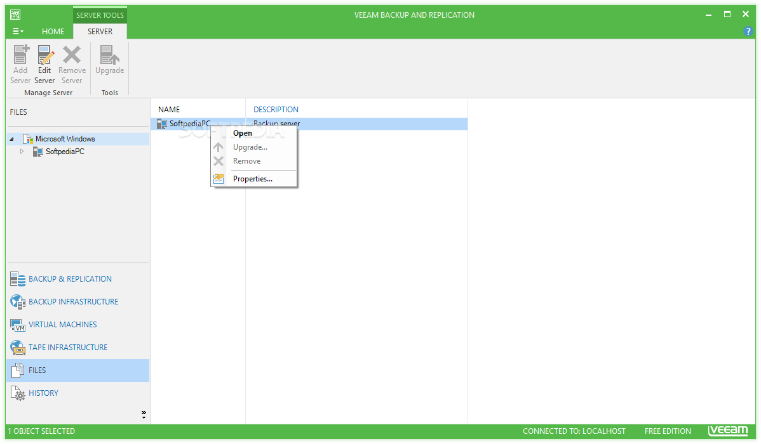Click the Veeam logo in status bar
The width and height of the screenshot is (761, 444).
[x=728, y=431]
